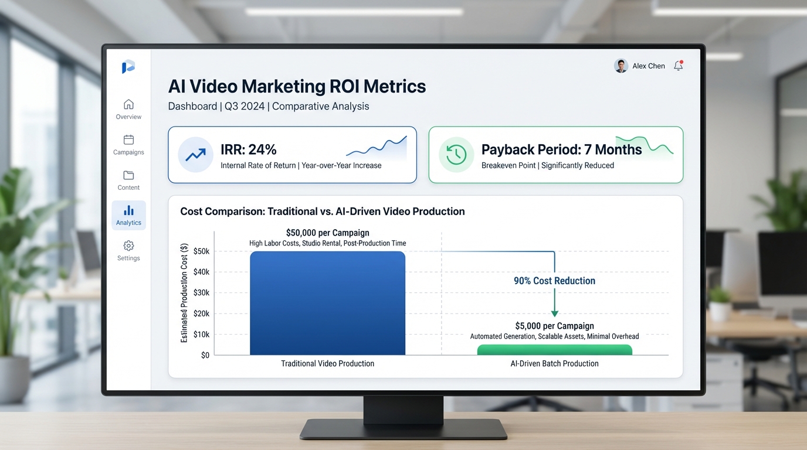807x450 pixels.
Task: Select the Overview home icon
Action: 128,105
